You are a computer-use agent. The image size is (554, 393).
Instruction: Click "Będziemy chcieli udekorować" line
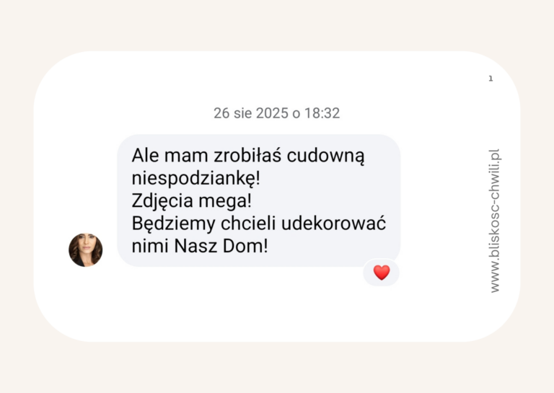click(x=259, y=224)
